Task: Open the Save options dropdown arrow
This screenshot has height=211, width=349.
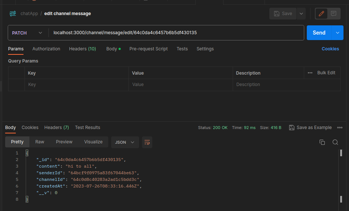Action: [301, 14]
